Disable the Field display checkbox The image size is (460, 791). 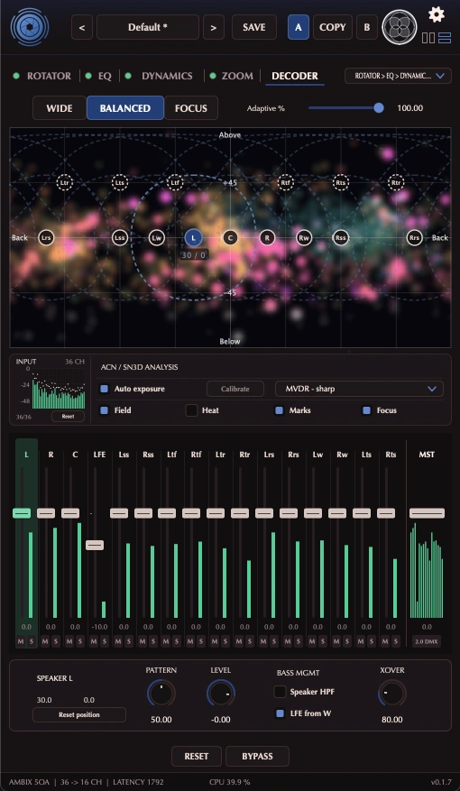[x=105, y=410]
